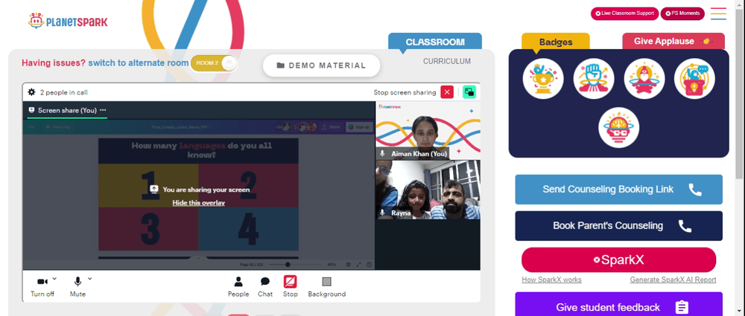Award the raised fist badge
Image resolution: width=745 pixels, height=316 pixels.
594,79
